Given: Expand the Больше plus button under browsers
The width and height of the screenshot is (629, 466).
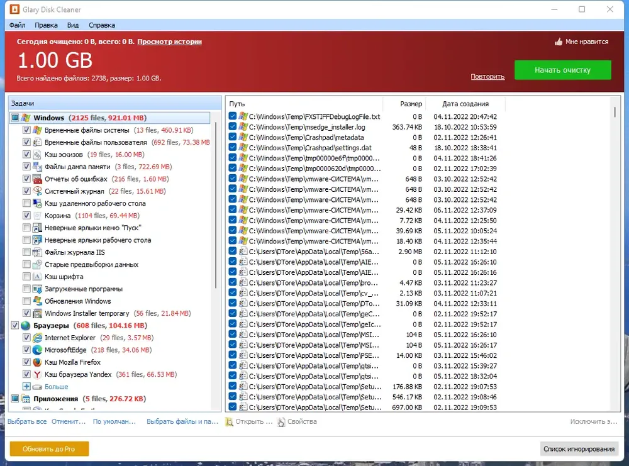Looking at the screenshot, I should pyautogui.click(x=26, y=387).
